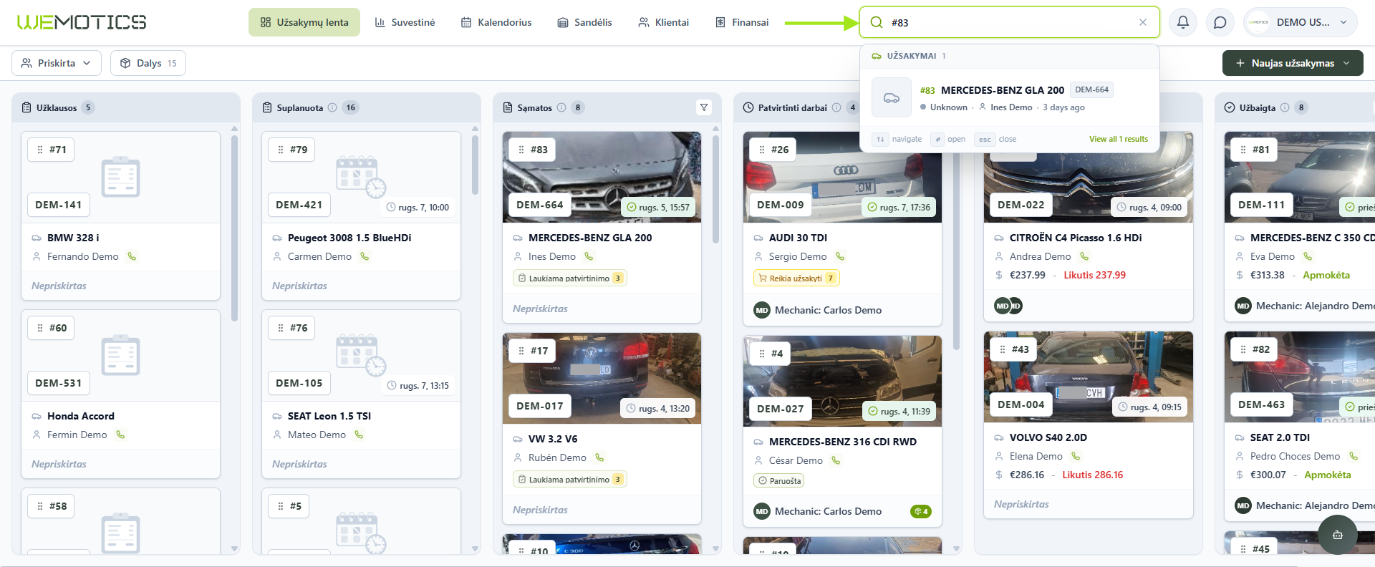
Task: Click the Suplanuota column scrollbar
Action: coord(475,165)
